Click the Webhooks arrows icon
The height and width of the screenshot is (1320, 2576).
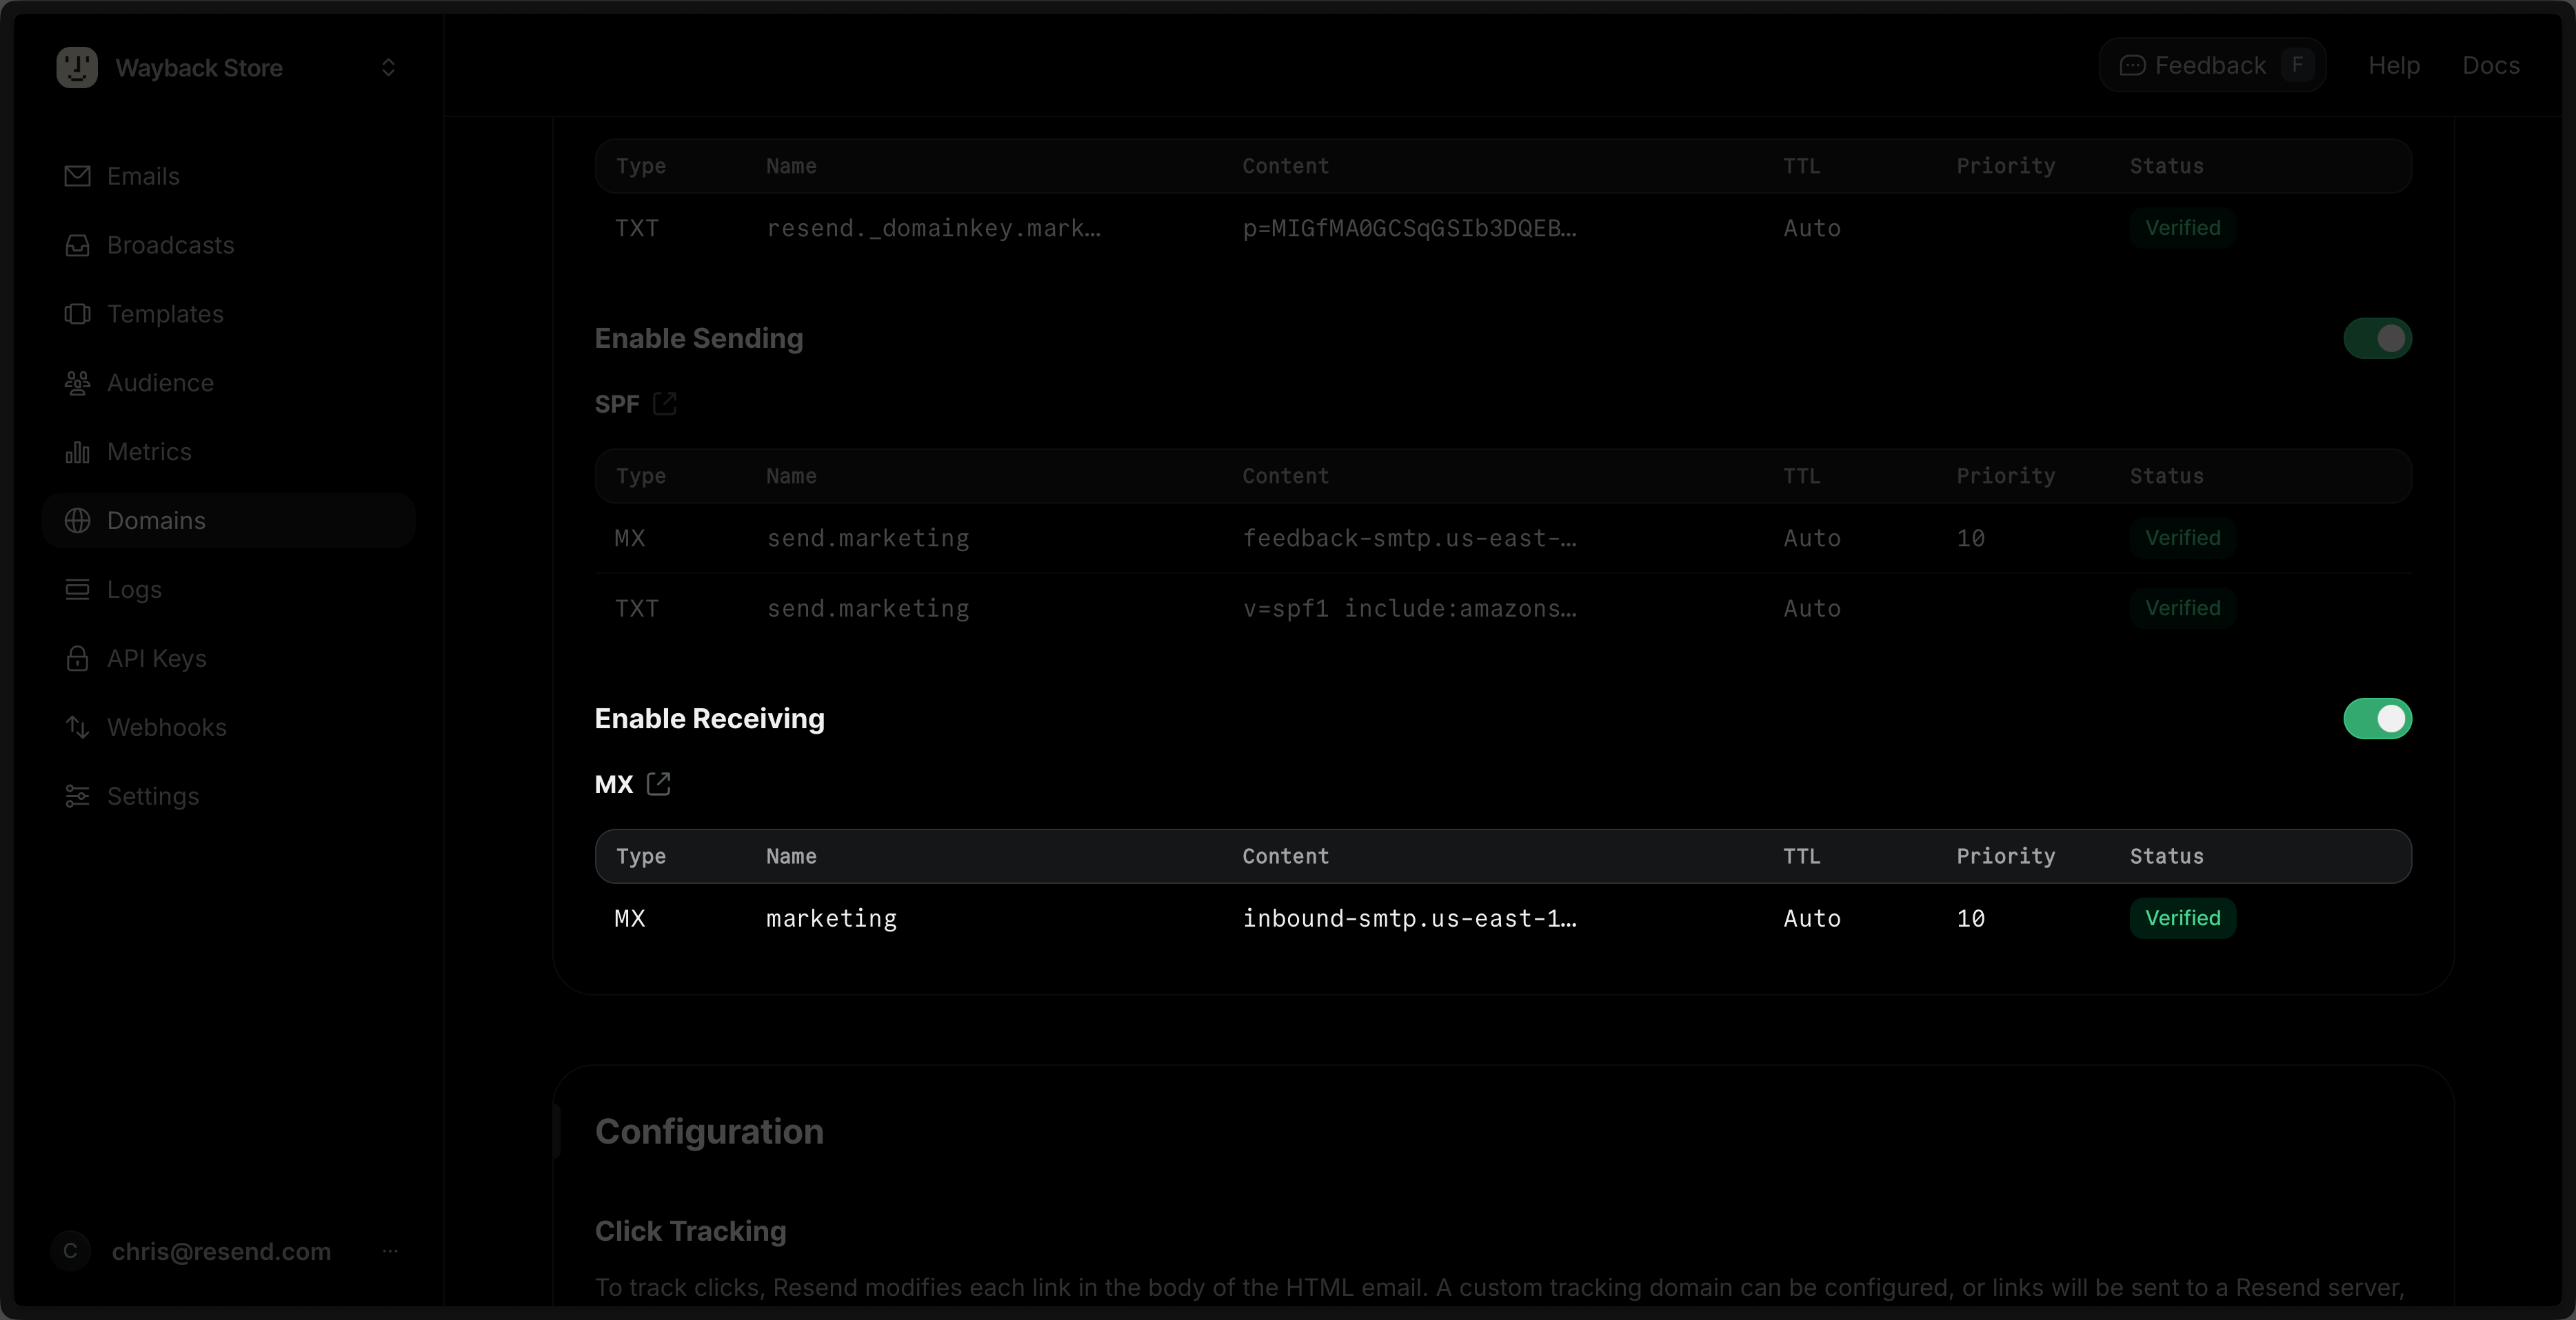coord(77,728)
